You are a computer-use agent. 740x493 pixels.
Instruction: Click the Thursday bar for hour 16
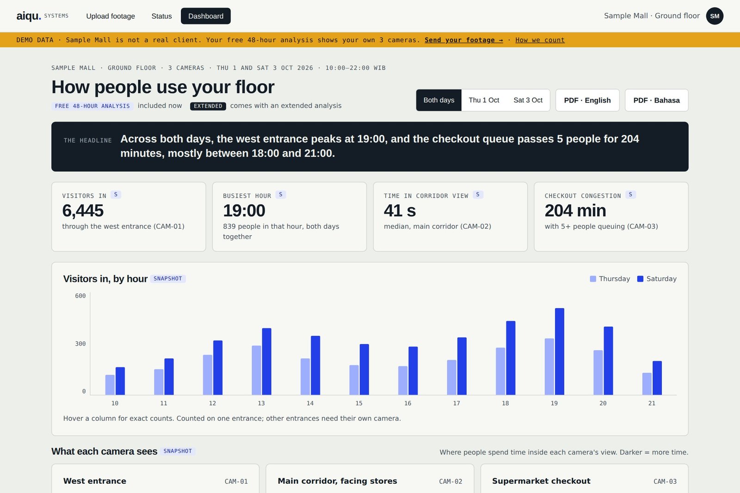coord(403,380)
